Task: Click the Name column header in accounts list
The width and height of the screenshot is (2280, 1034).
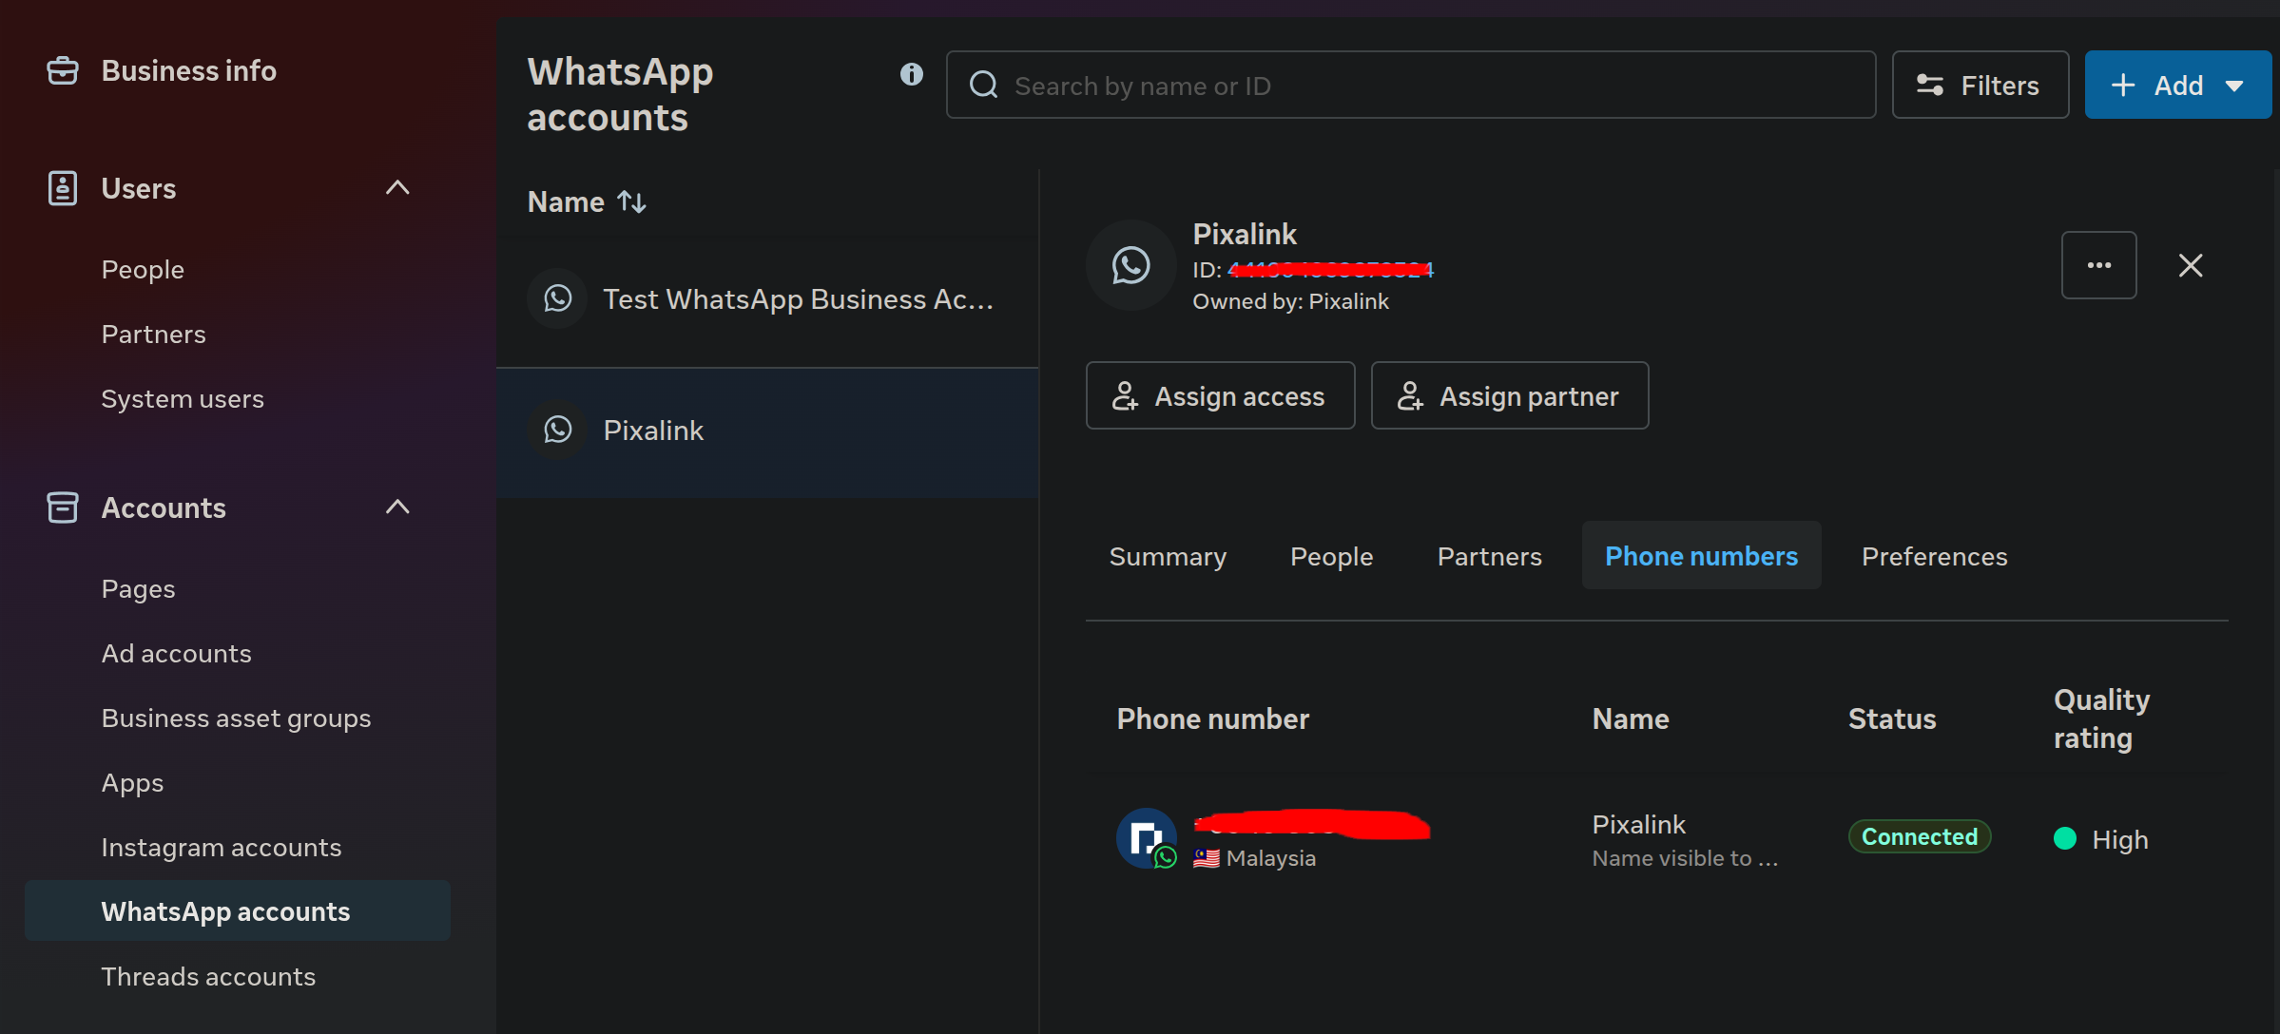Action: (x=566, y=201)
